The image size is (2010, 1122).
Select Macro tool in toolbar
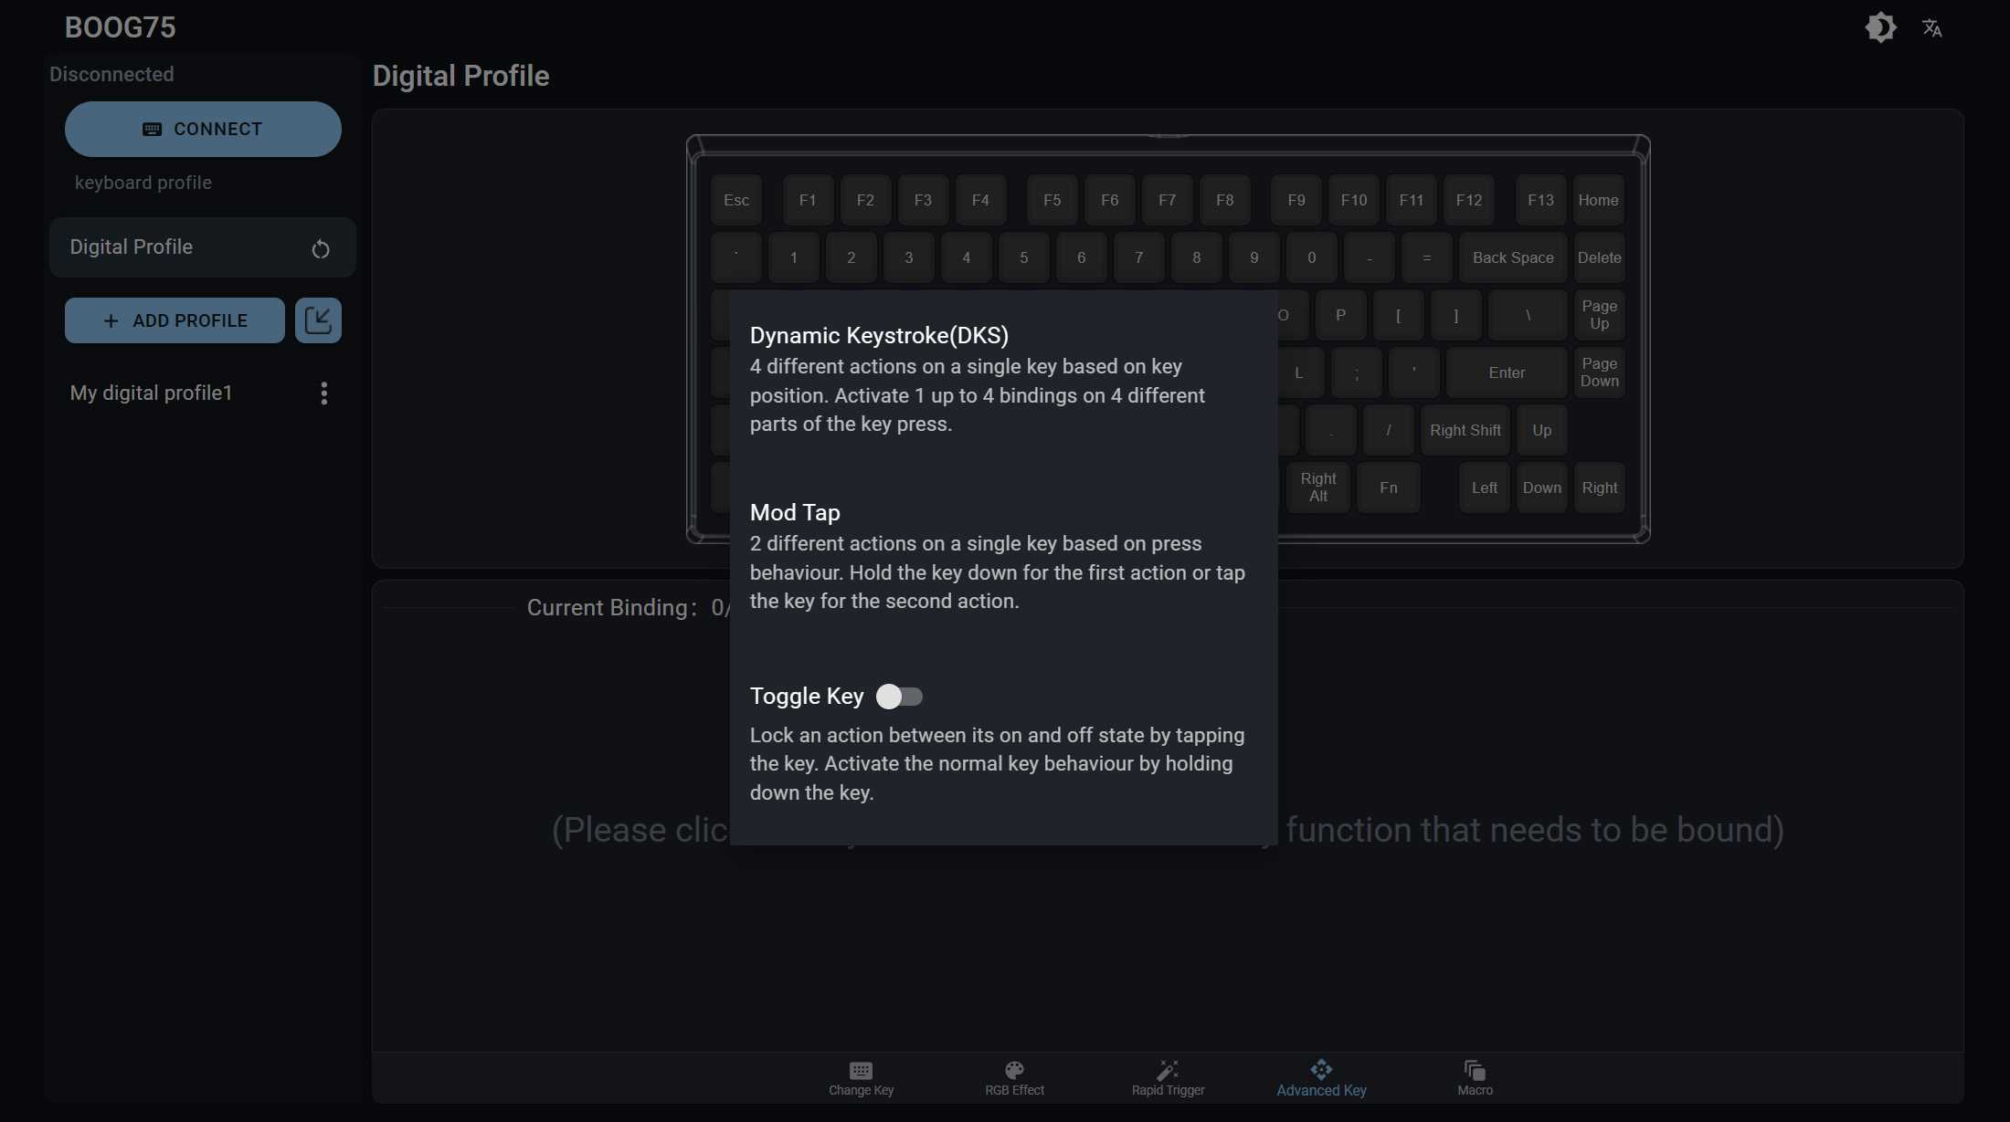click(x=1475, y=1075)
